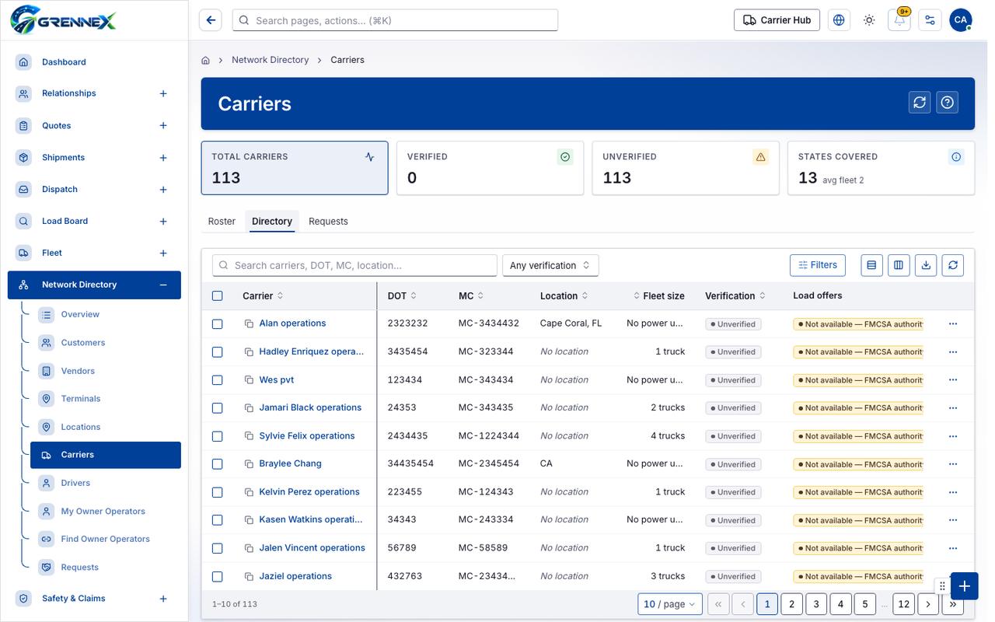
Task: Reload the carriers table
Action: [953, 265]
